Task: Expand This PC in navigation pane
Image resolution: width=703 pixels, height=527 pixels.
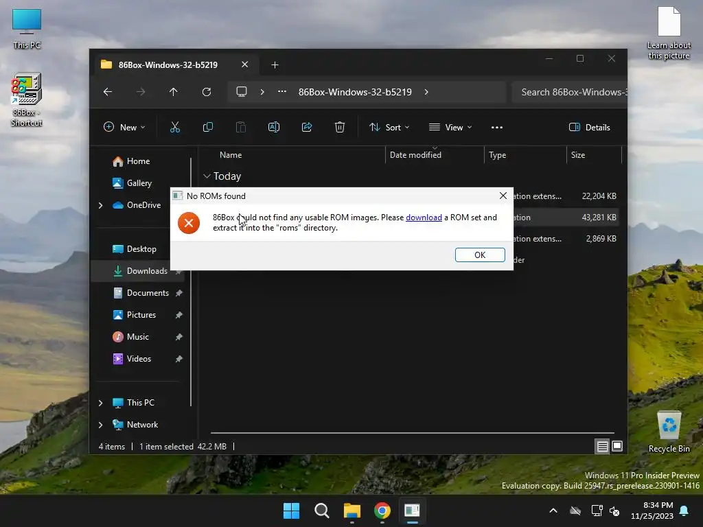Action: coord(100,403)
